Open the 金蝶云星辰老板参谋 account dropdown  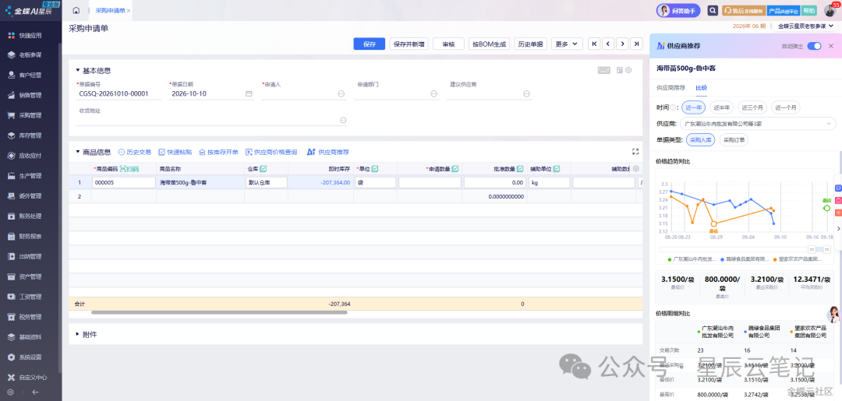[x=805, y=26]
